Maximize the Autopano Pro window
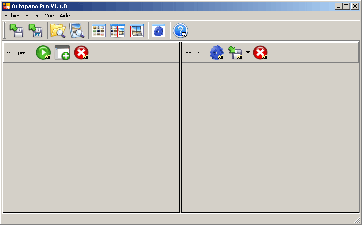This screenshot has height=225, width=362. pyautogui.click(x=346, y=6)
